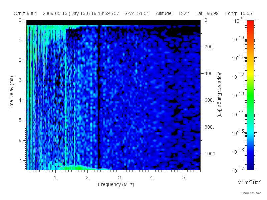Click the UIOWA 20110406 credit text
The height and width of the screenshot is (200, 267).
(251, 193)
